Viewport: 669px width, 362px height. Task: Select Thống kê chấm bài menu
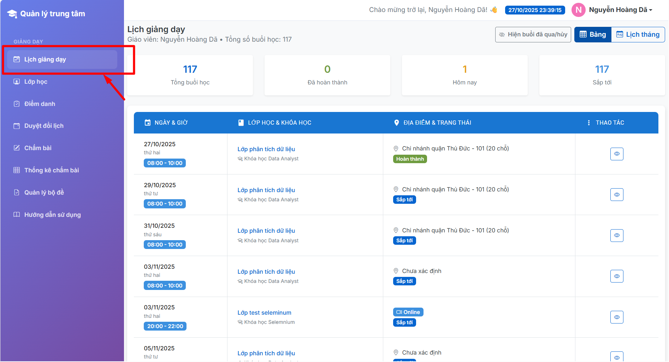click(x=51, y=170)
